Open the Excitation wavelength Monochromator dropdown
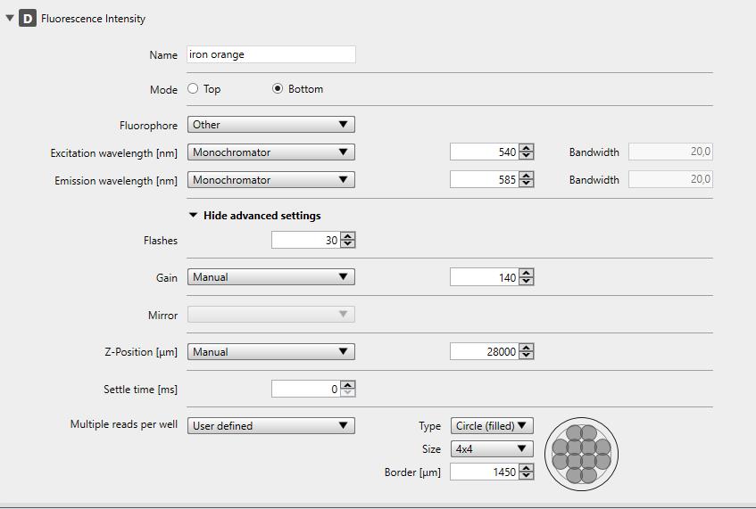 click(x=271, y=152)
